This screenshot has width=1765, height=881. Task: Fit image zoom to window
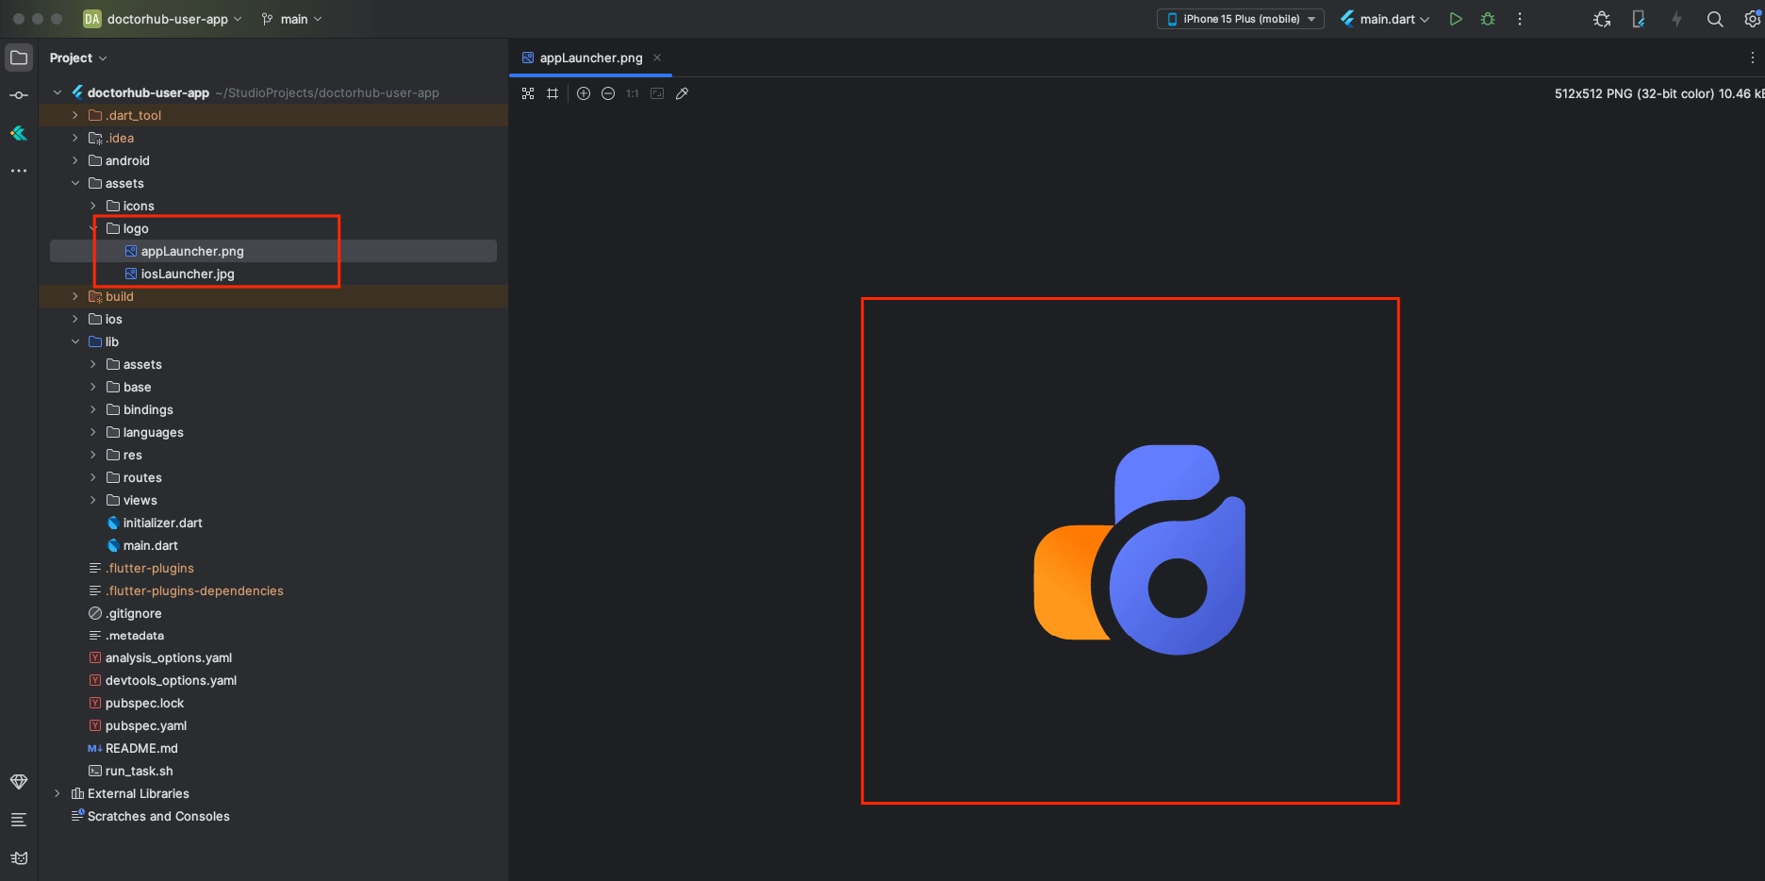tap(657, 93)
